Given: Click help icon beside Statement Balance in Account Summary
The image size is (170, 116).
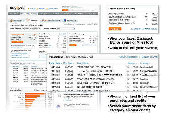Looking at the screenshot, I should click(50, 47).
